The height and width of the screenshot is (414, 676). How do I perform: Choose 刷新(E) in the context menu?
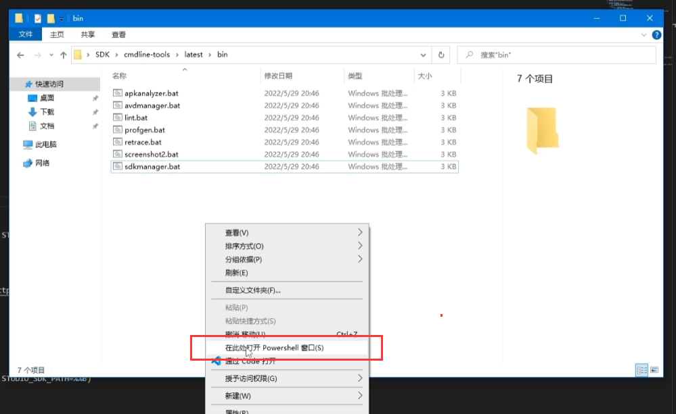[287, 273]
